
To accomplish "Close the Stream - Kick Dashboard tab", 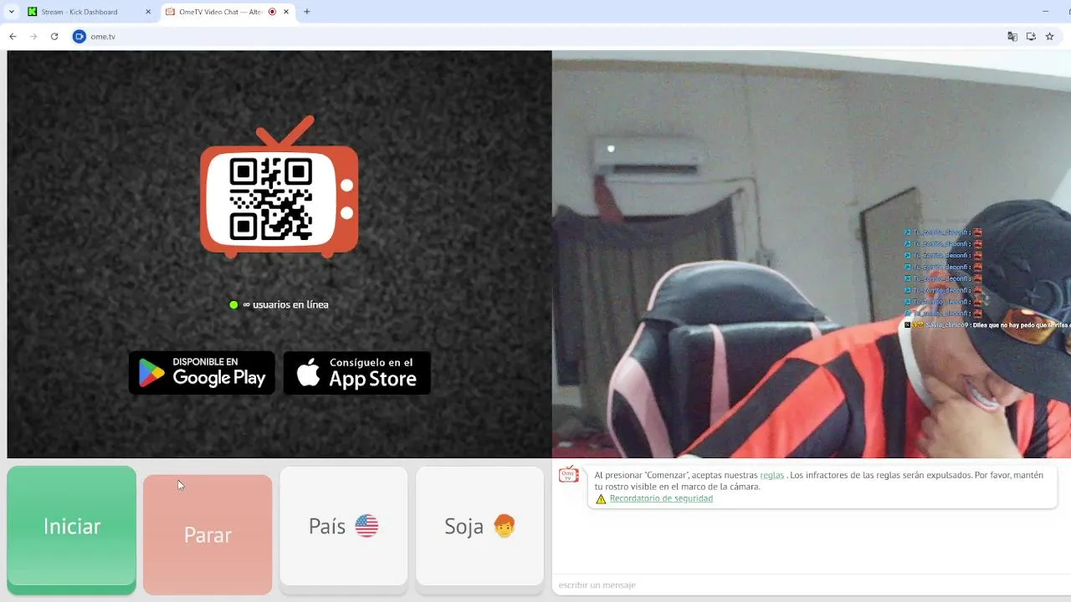I will [x=148, y=12].
